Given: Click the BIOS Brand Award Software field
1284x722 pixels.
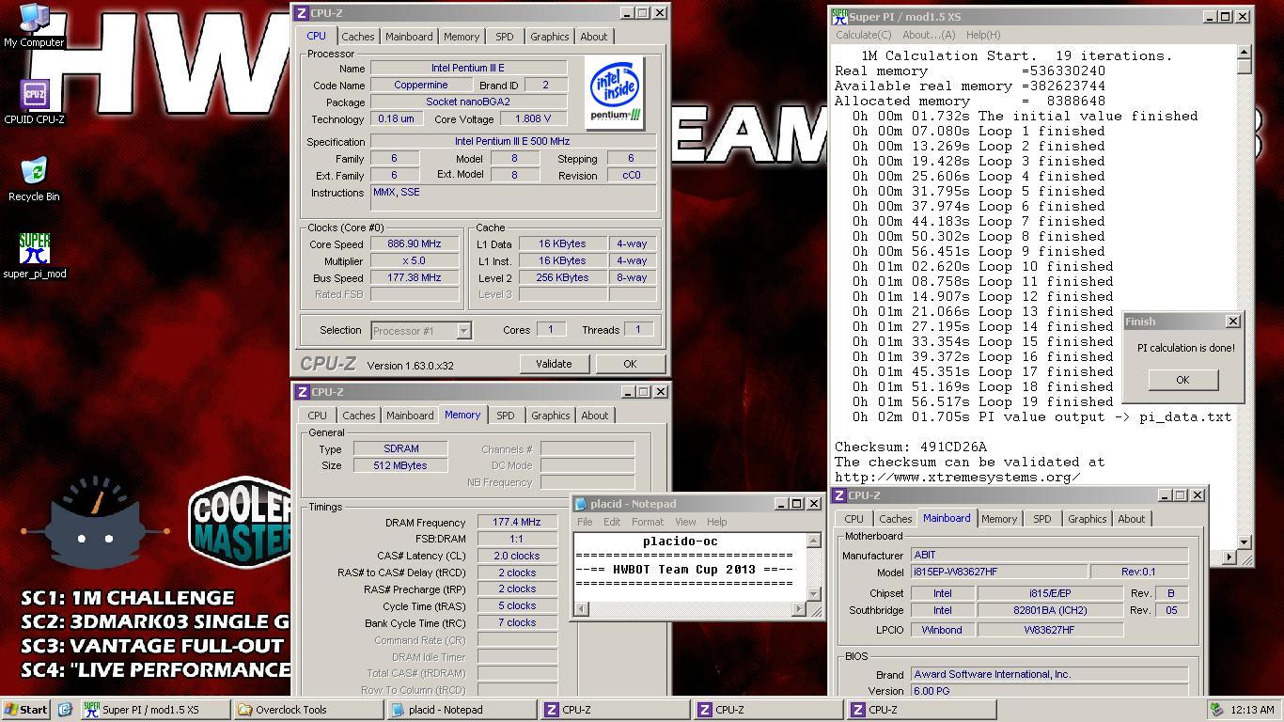Looking at the screenshot, I should 1049,675.
